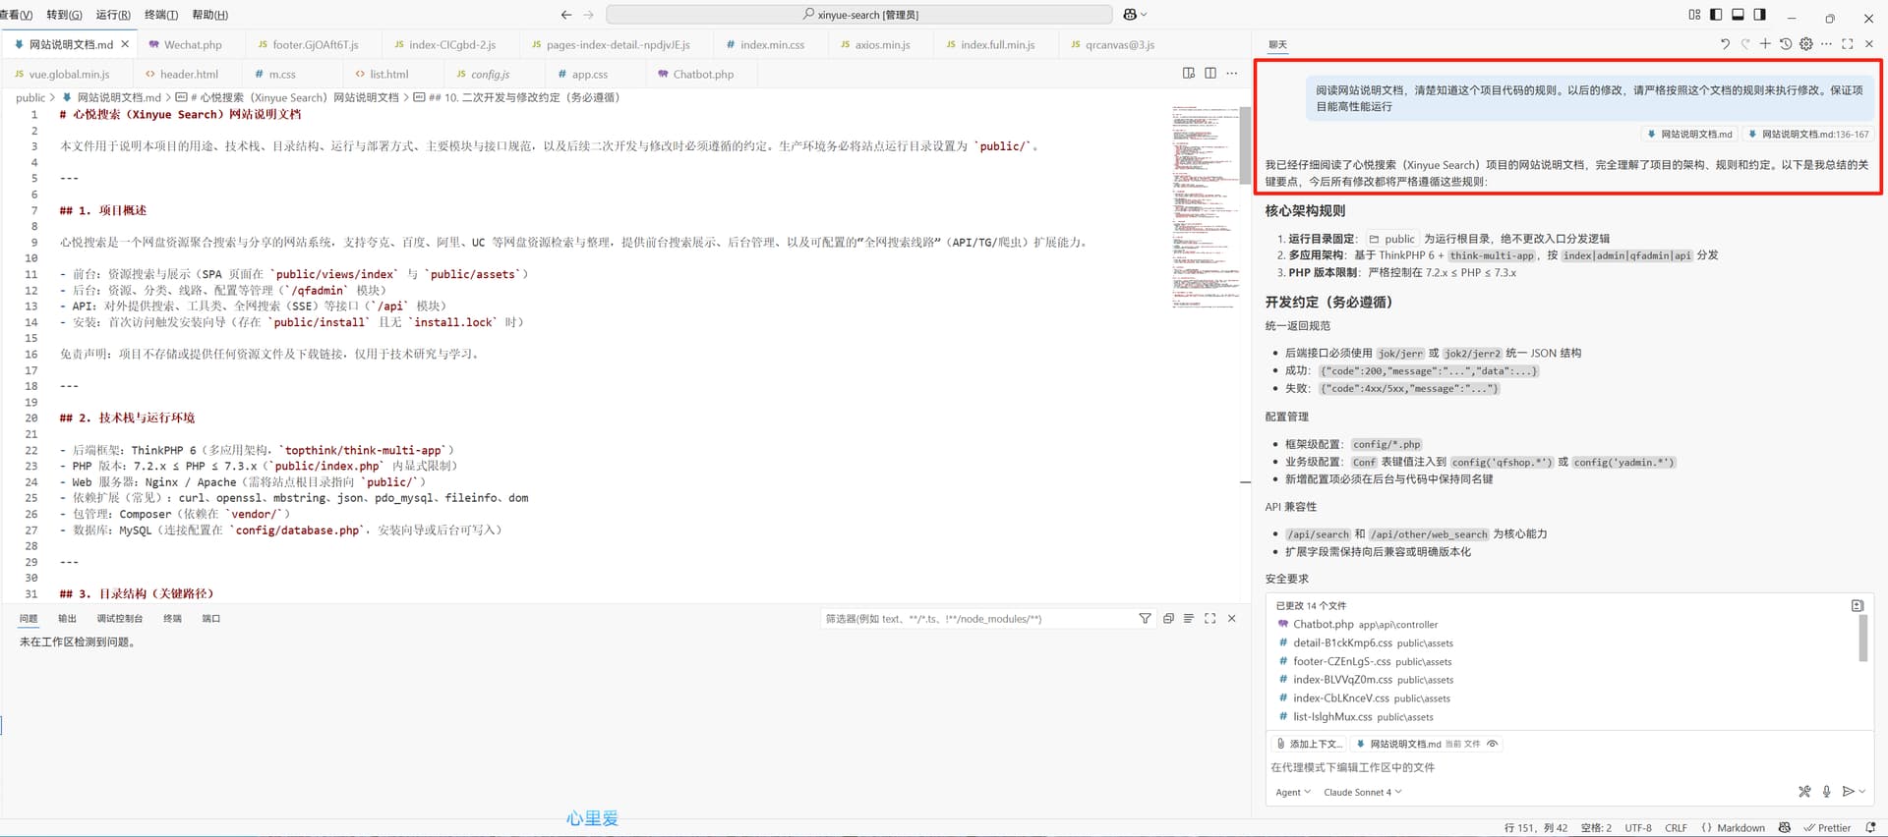
Task: Toggle secondary sidebar visibility in title bar
Action: pos(1759,15)
